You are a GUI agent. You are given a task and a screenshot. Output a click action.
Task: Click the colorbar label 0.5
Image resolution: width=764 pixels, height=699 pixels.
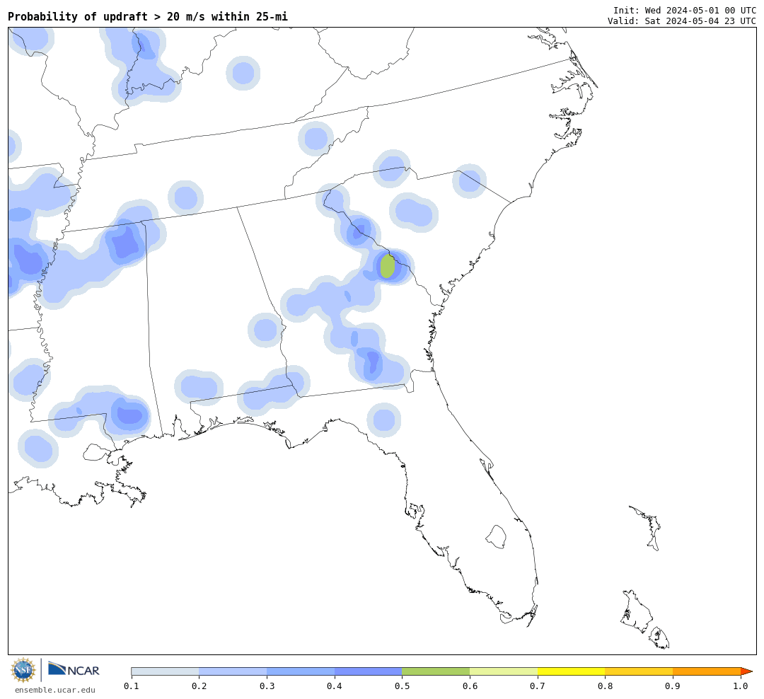[403, 686]
